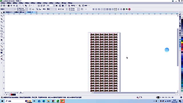This screenshot has width=183, height=103.
Task: Select the Transparency tool
Action: 1,53
